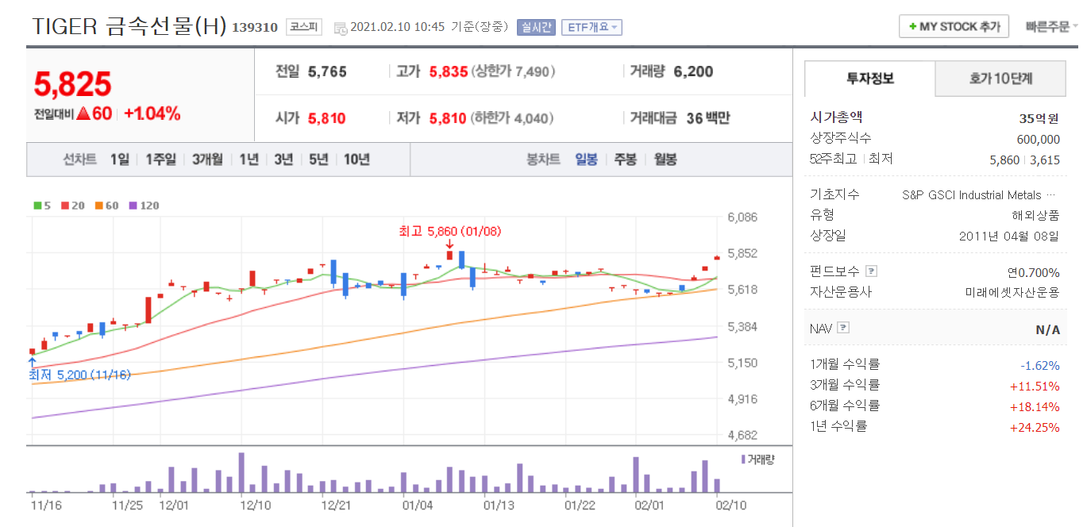Select the 5년 line chart period
Viewport: 1083px width, 527px height.
coord(318,160)
